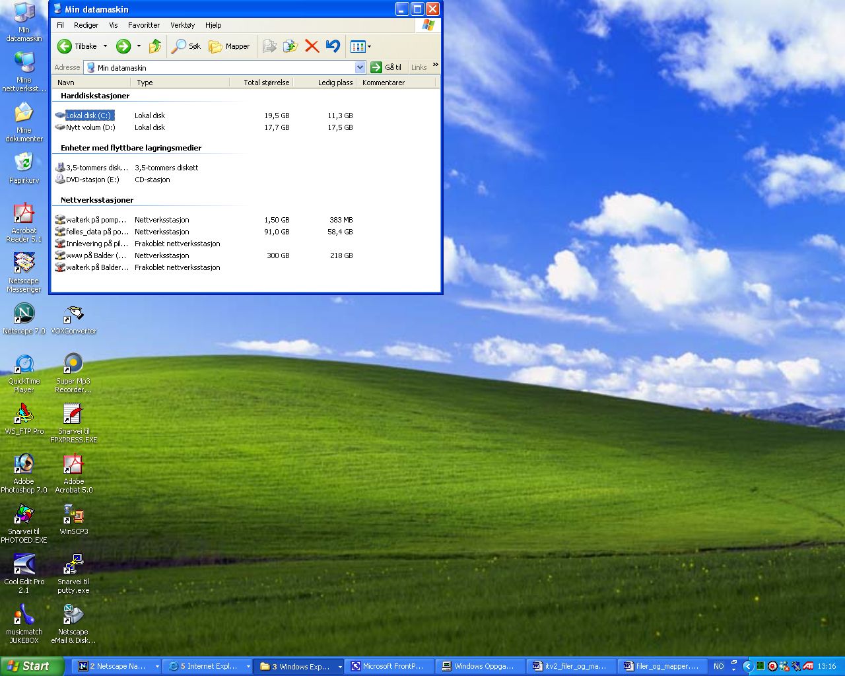This screenshot has height=676, width=845.
Task: Open the Fil menu
Action: (x=60, y=25)
